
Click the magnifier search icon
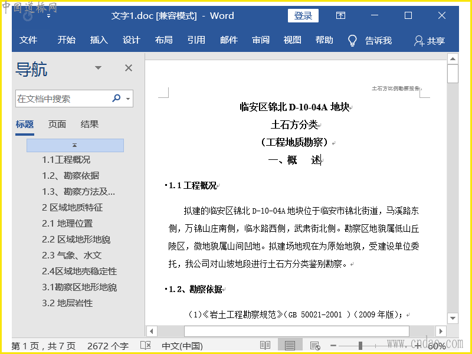pyautogui.click(x=116, y=98)
